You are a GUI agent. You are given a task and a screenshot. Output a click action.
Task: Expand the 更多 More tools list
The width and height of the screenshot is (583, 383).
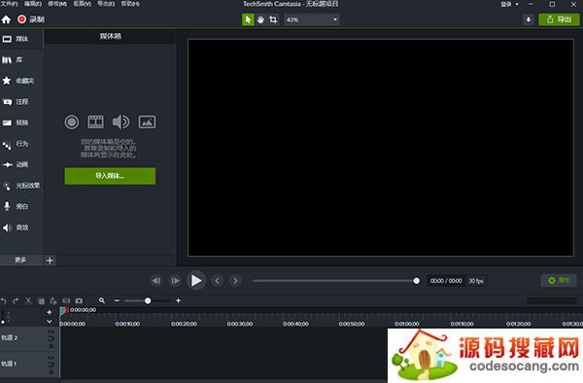[x=20, y=260]
